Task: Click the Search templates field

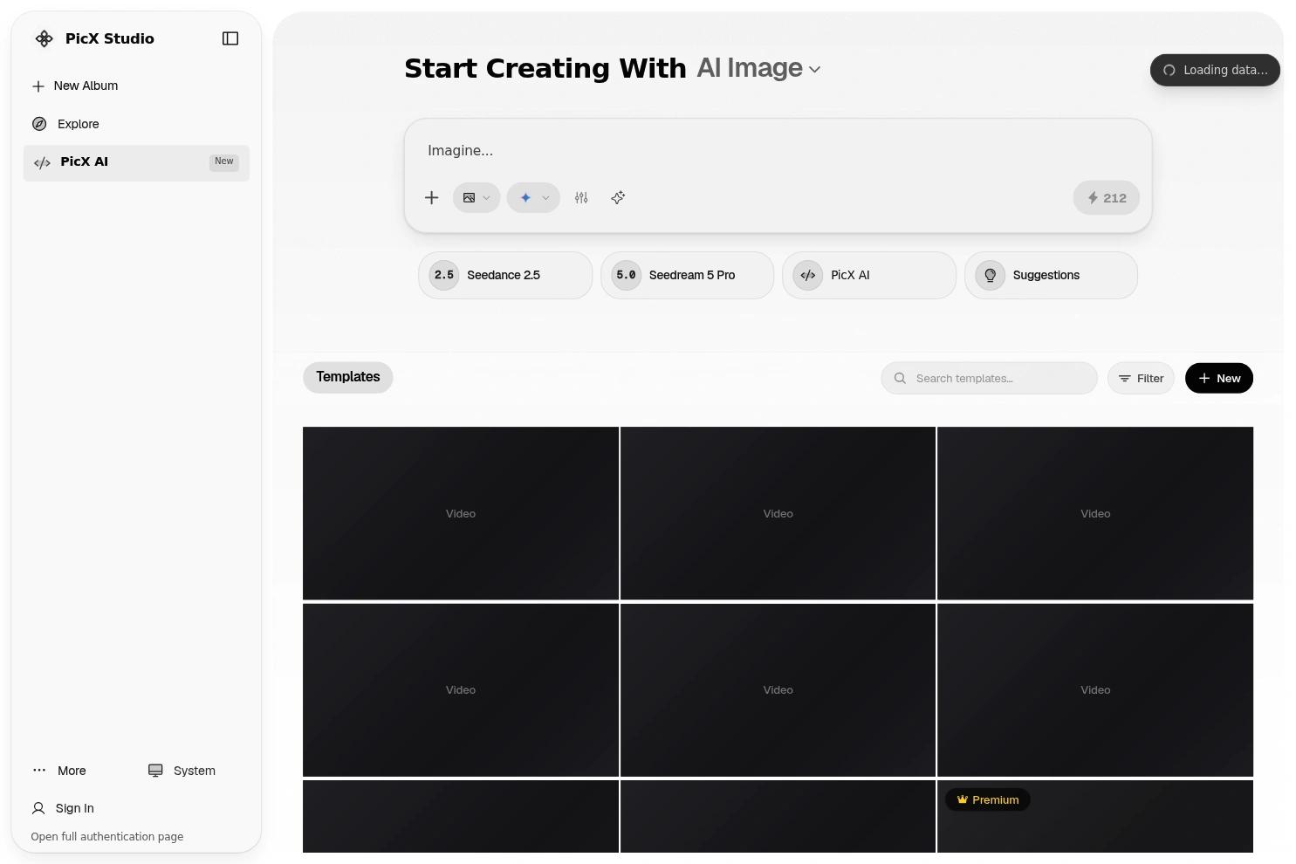Action: pyautogui.click(x=989, y=378)
